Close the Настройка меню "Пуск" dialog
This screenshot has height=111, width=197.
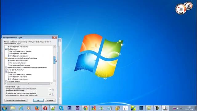[54, 38]
